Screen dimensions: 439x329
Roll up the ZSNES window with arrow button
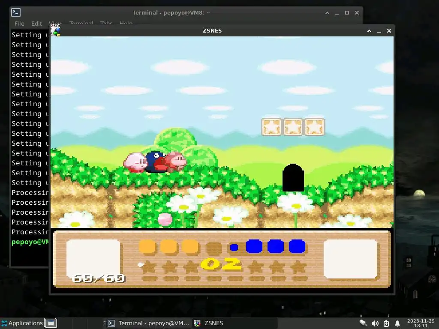(369, 31)
